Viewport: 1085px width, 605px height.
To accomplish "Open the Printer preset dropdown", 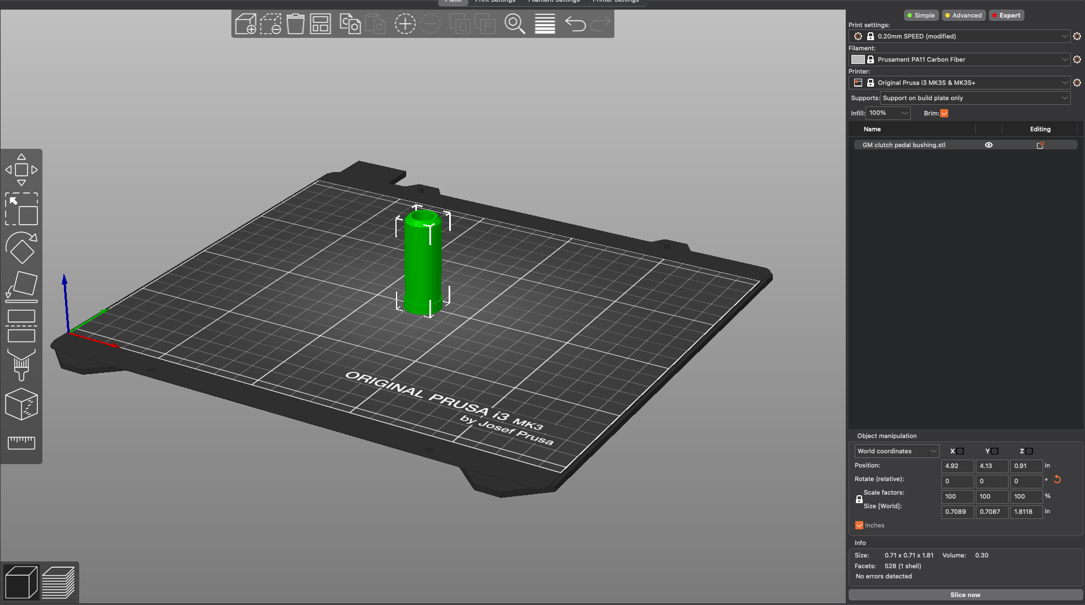I will [959, 83].
